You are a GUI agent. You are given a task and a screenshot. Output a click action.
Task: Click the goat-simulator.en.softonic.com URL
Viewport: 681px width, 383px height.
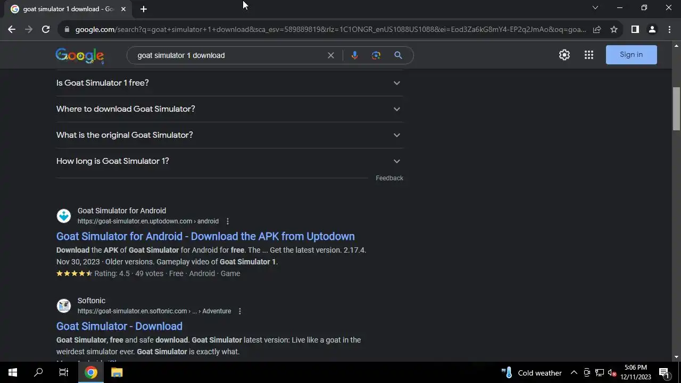click(154, 311)
